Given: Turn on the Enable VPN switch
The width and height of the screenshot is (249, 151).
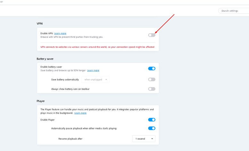Looking at the screenshot, I should 152,35.
